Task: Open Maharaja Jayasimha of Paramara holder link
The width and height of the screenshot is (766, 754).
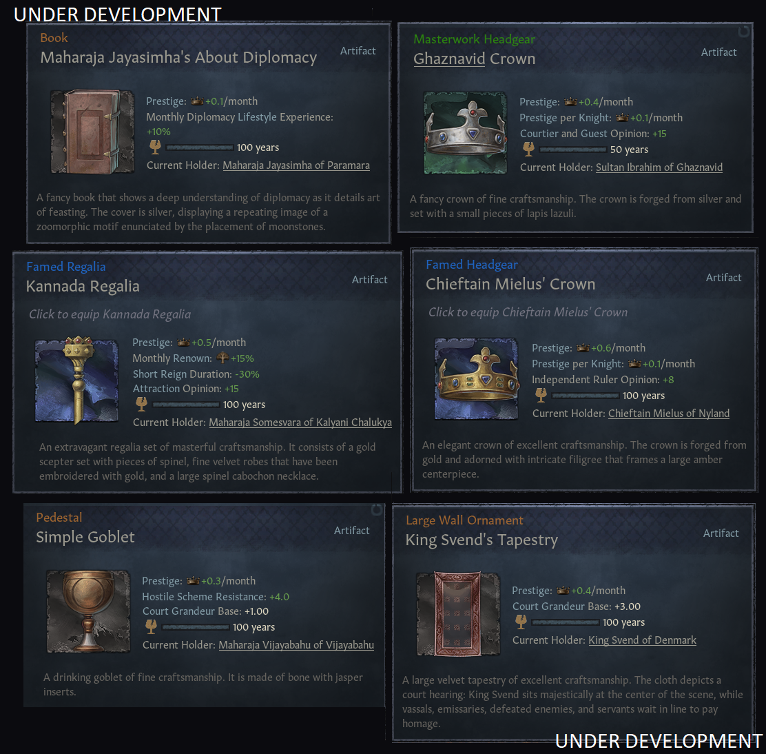Action: pyautogui.click(x=296, y=165)
